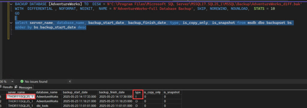Click the 2025-05-23 14:17:33.000 start date cell

[x=80, y=97]
